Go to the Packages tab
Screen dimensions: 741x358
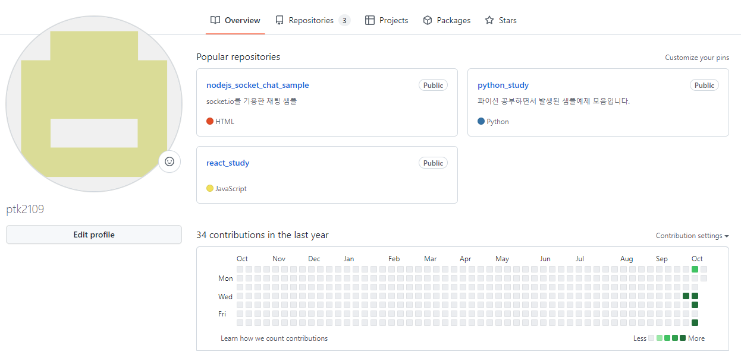447,20
